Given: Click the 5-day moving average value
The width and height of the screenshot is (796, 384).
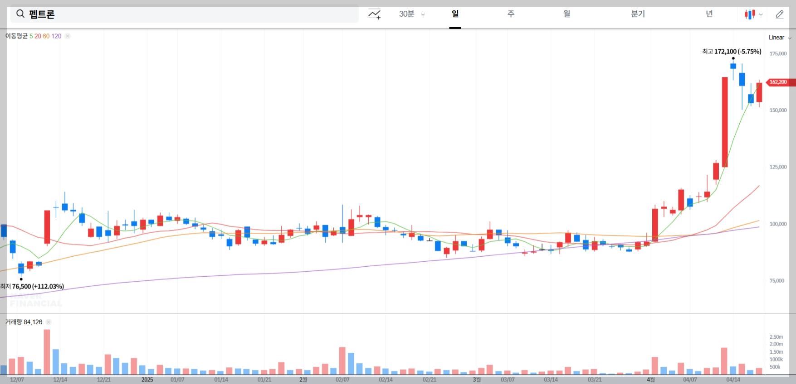Looking at the screenshot, I should [31, 36].
